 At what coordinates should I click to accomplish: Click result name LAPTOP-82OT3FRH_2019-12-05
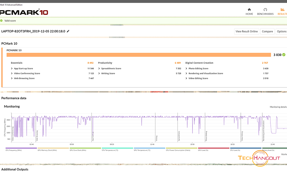[33, 31]
